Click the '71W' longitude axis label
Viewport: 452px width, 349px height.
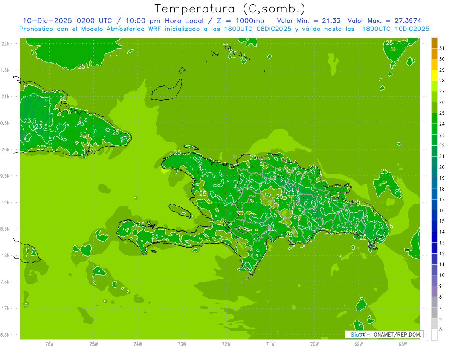click(x=270, y=344)
